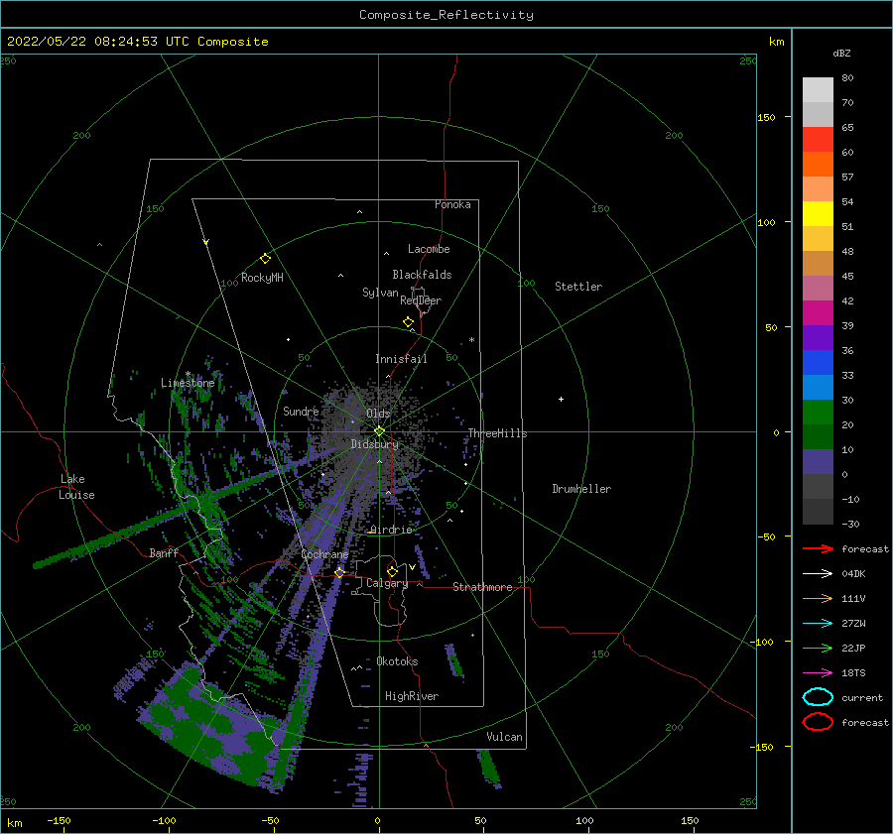Click the Lacombe city label
893x834 pixels.
[x=429, y=249]
